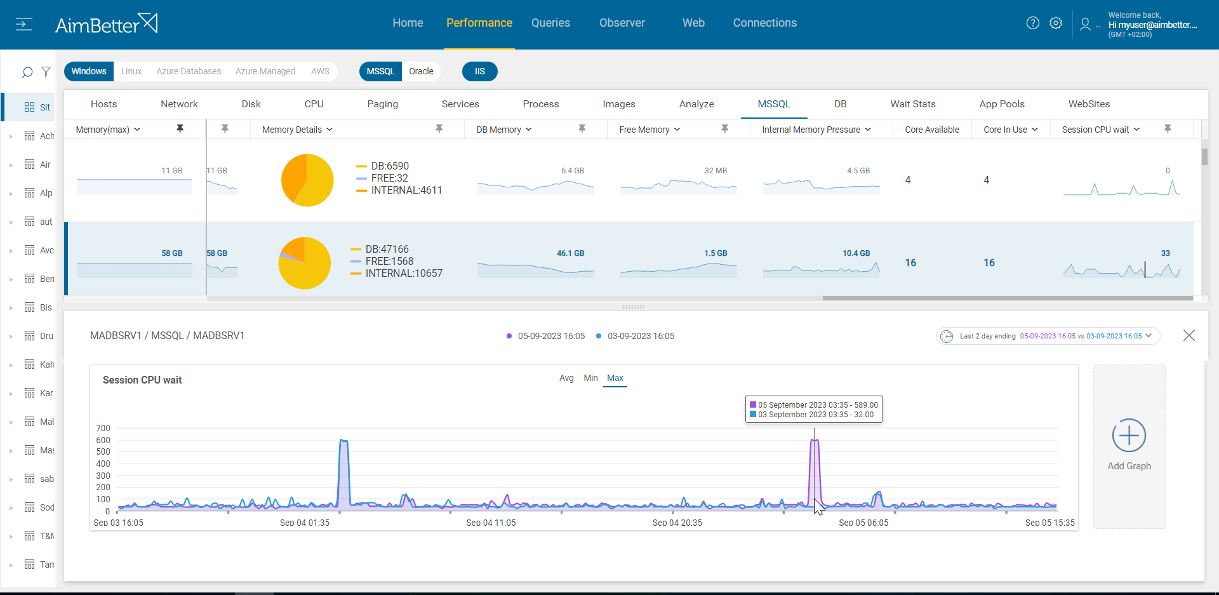Select the MSSQL database toggle
This screenshot has height=595, width=1219.
point(381,71)
